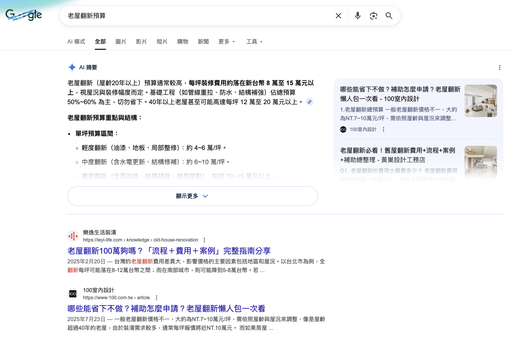Open three-dot menu beside 100室內設計 source card

(x=383, y=129)
